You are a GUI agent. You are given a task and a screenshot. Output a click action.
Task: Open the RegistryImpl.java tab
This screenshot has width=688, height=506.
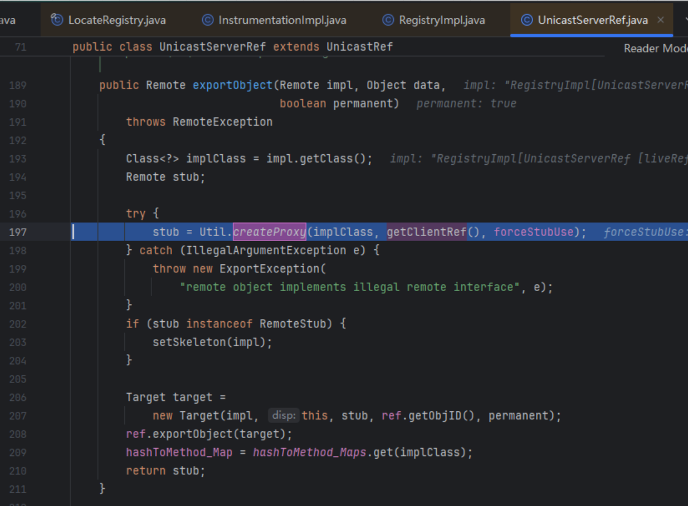click(441, 20)
